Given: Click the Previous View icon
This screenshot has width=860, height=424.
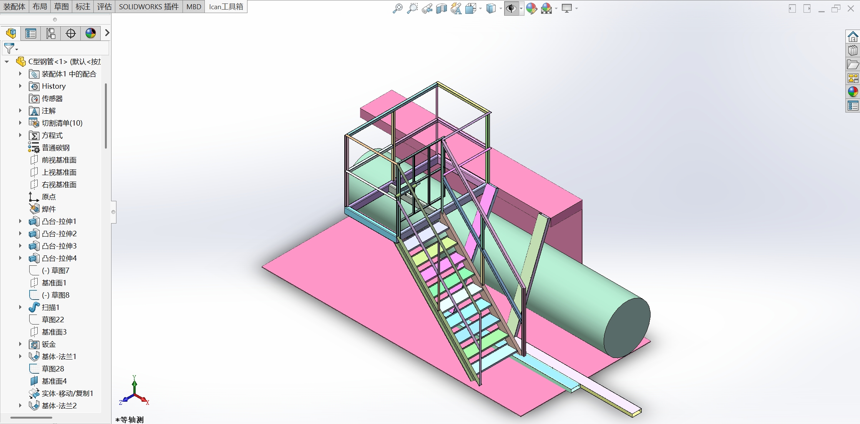Looking at the screenshot, I should pyautogui.click(x=427, y=8).
